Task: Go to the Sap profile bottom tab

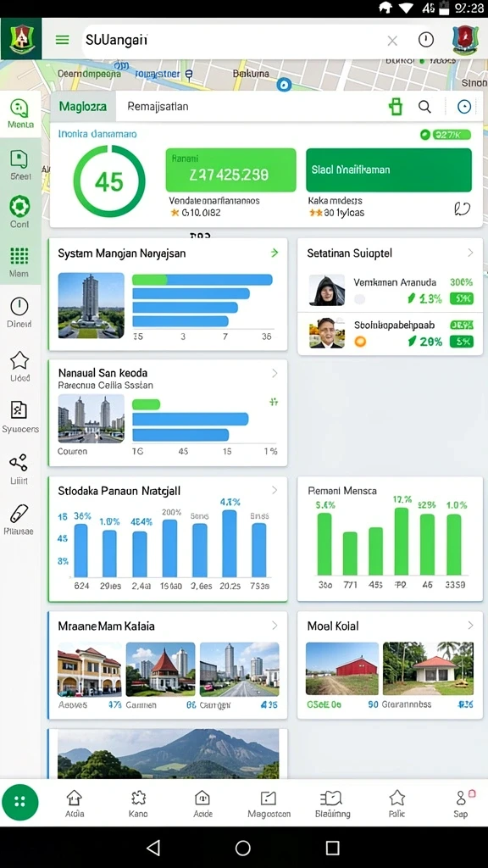Action: 461,804
